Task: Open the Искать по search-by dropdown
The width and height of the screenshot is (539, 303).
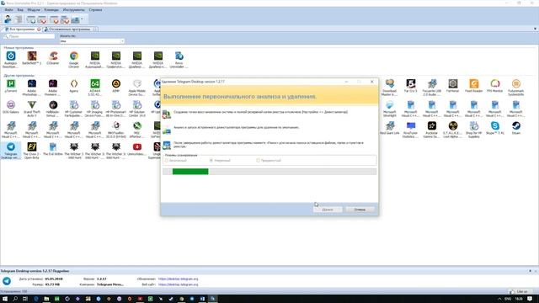Action: [92, 41]
